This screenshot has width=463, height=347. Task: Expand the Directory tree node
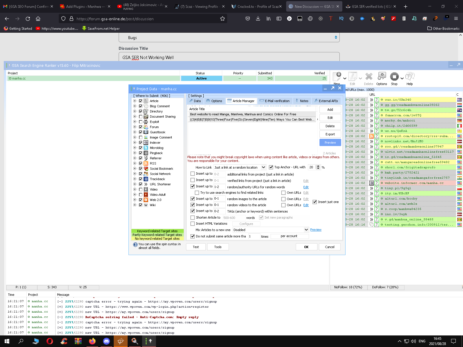pyautogui.click(x=135, y=111)
